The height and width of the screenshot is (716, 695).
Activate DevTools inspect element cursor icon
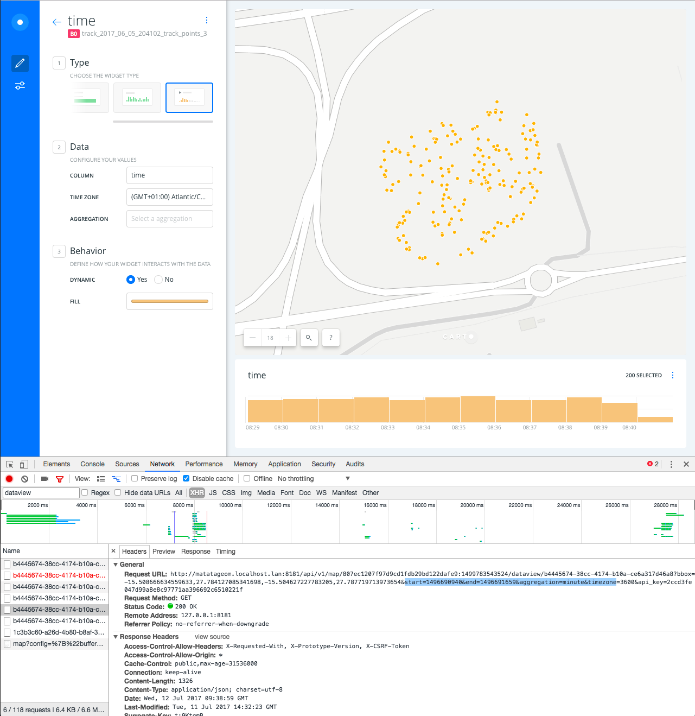[x=10, y=464]
